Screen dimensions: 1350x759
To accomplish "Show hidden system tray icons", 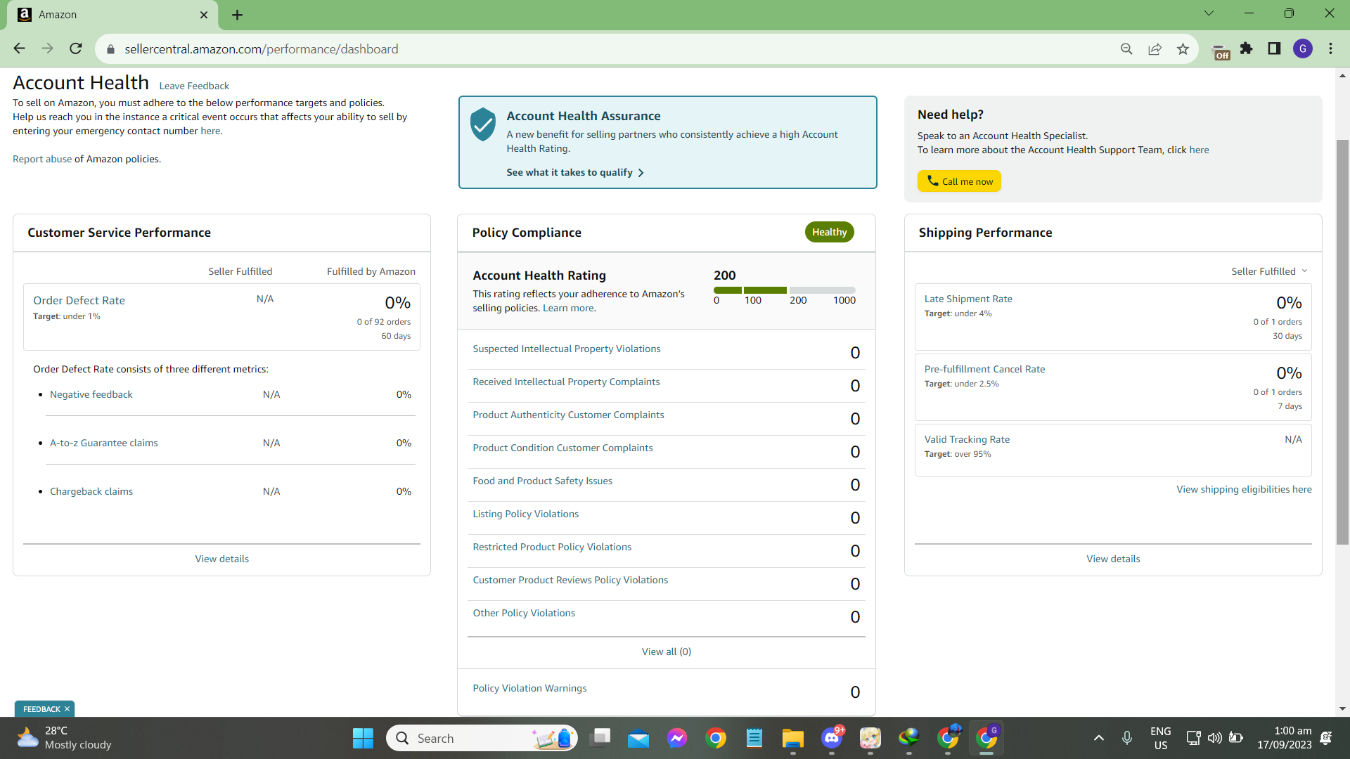I will coord(1098,738).
